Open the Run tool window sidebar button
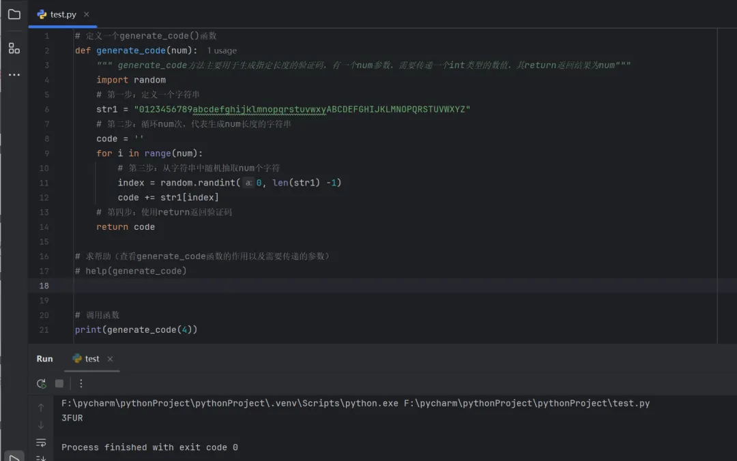The width and height of the screenshot is (737, 461). click(x=14, y=457)
